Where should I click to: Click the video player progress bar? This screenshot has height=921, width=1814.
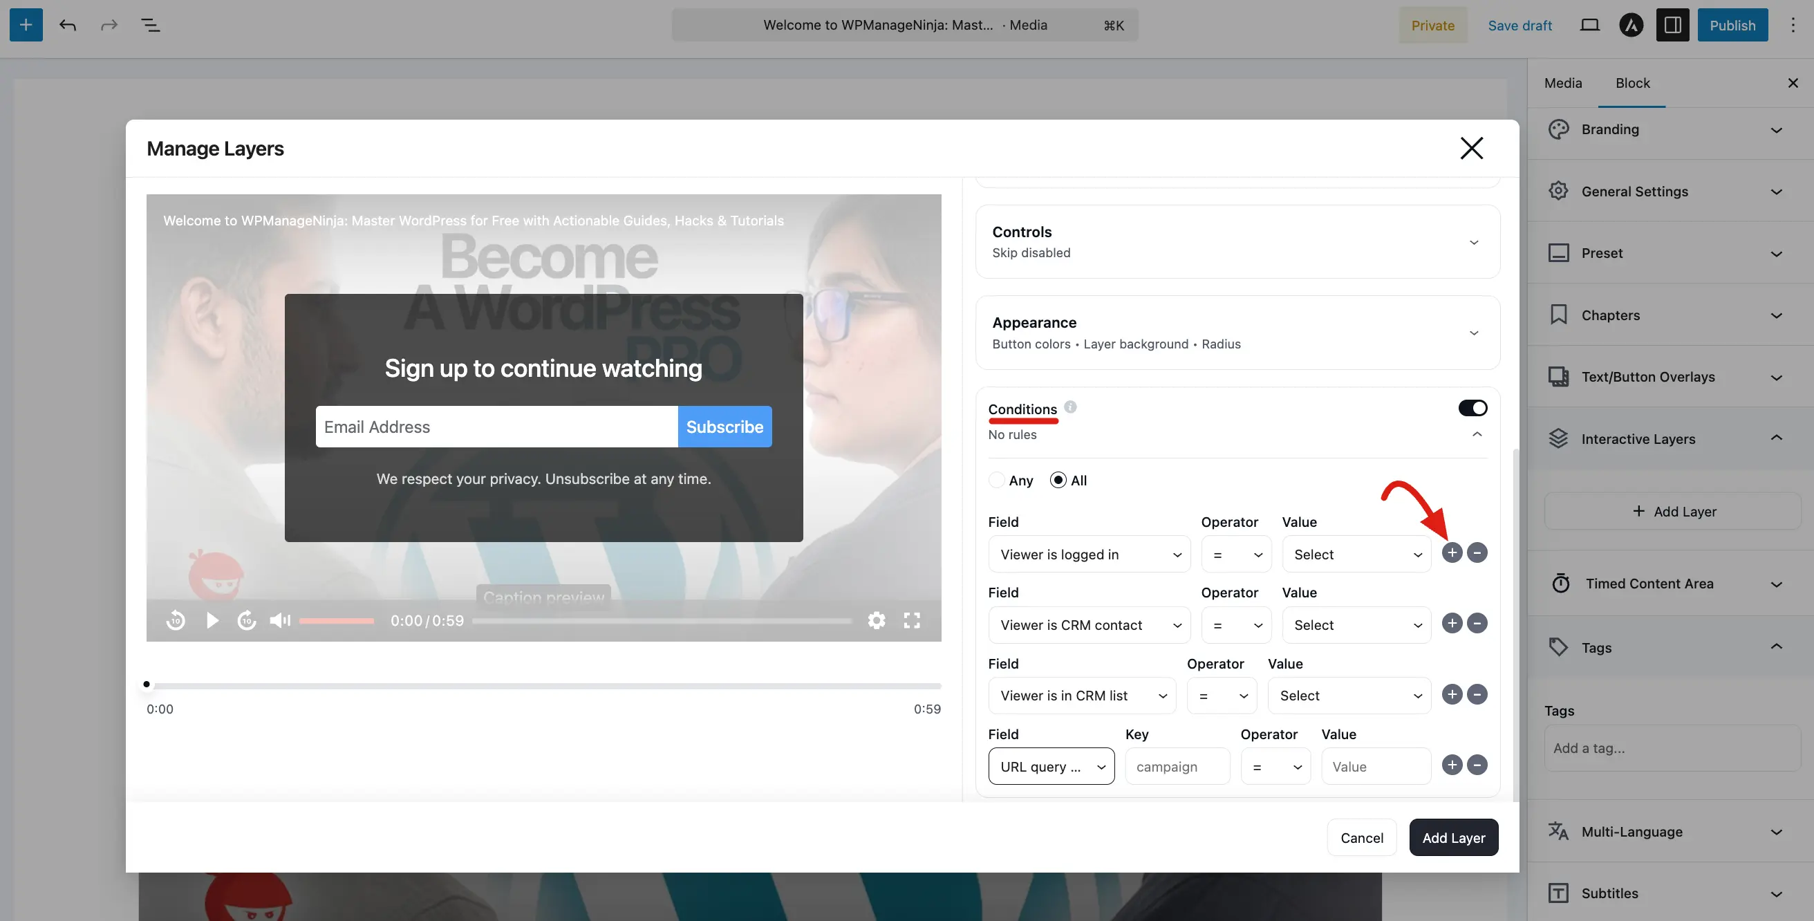click(662, 620)
